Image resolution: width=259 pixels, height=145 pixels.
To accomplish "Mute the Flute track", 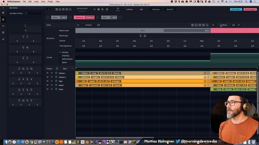I will (x=48, y=89).
